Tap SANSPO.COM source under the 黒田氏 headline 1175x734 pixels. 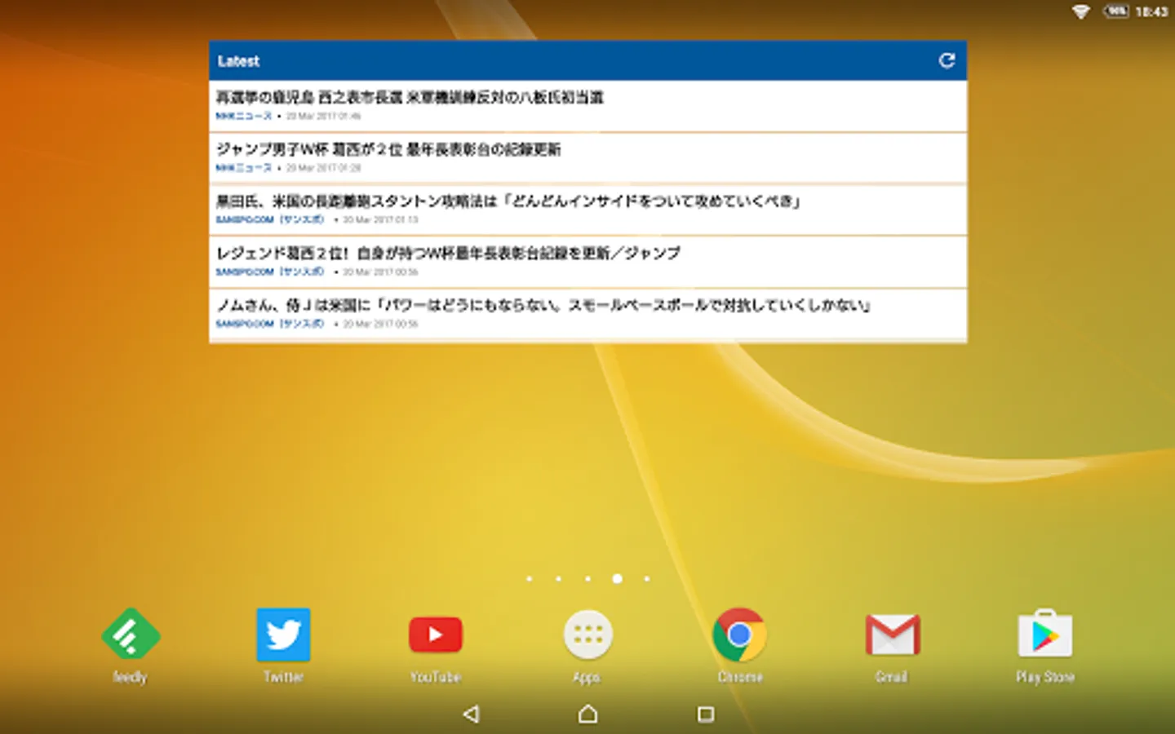pos(270,220)
